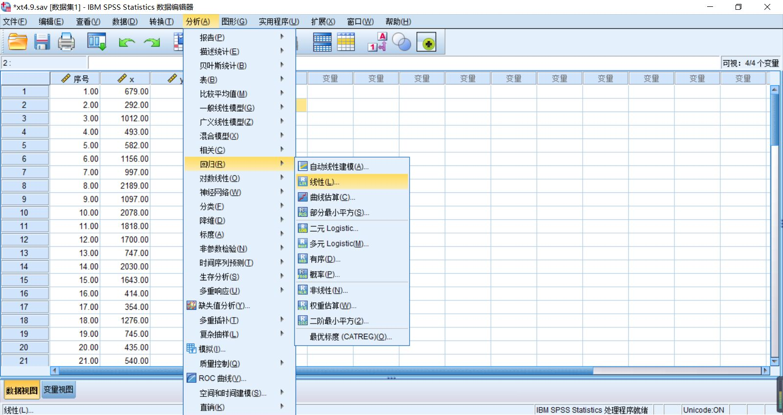Open the 图形(G) menu

point(234,22)
